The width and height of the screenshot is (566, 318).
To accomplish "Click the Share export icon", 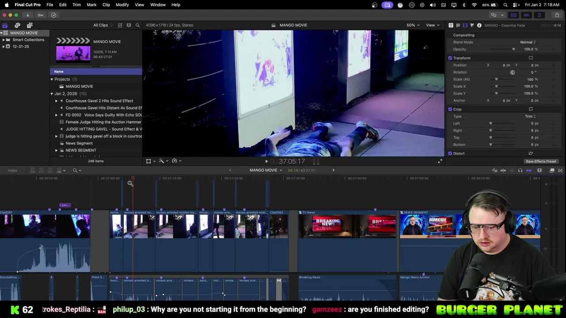I will [557, 15].
